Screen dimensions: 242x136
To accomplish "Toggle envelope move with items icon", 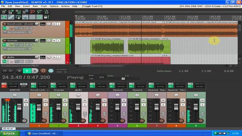I will pos(25,17).
